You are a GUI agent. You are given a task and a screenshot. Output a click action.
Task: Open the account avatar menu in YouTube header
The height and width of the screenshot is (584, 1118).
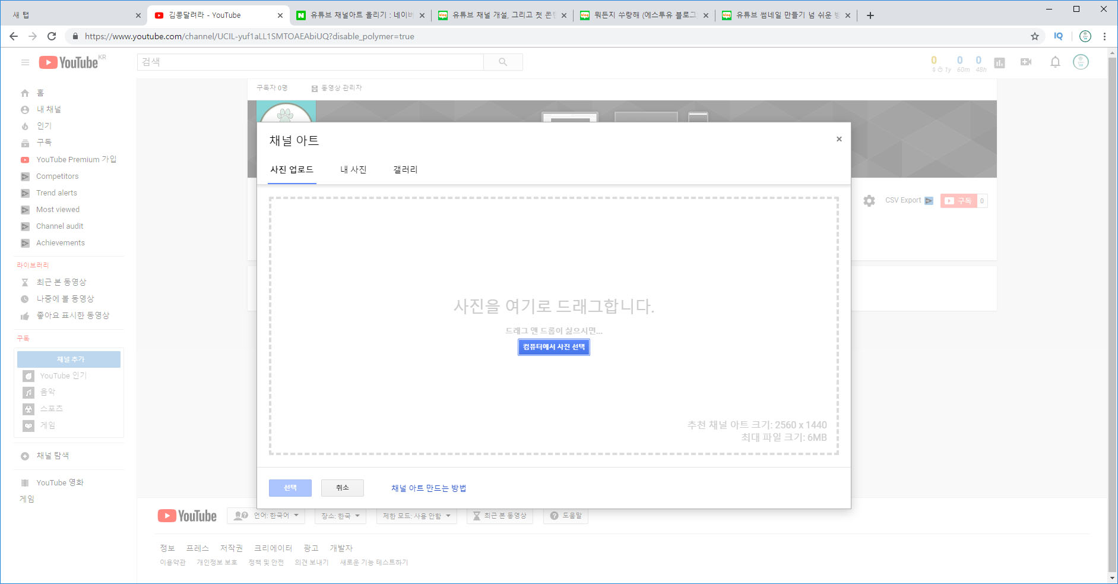(1081, 62)
